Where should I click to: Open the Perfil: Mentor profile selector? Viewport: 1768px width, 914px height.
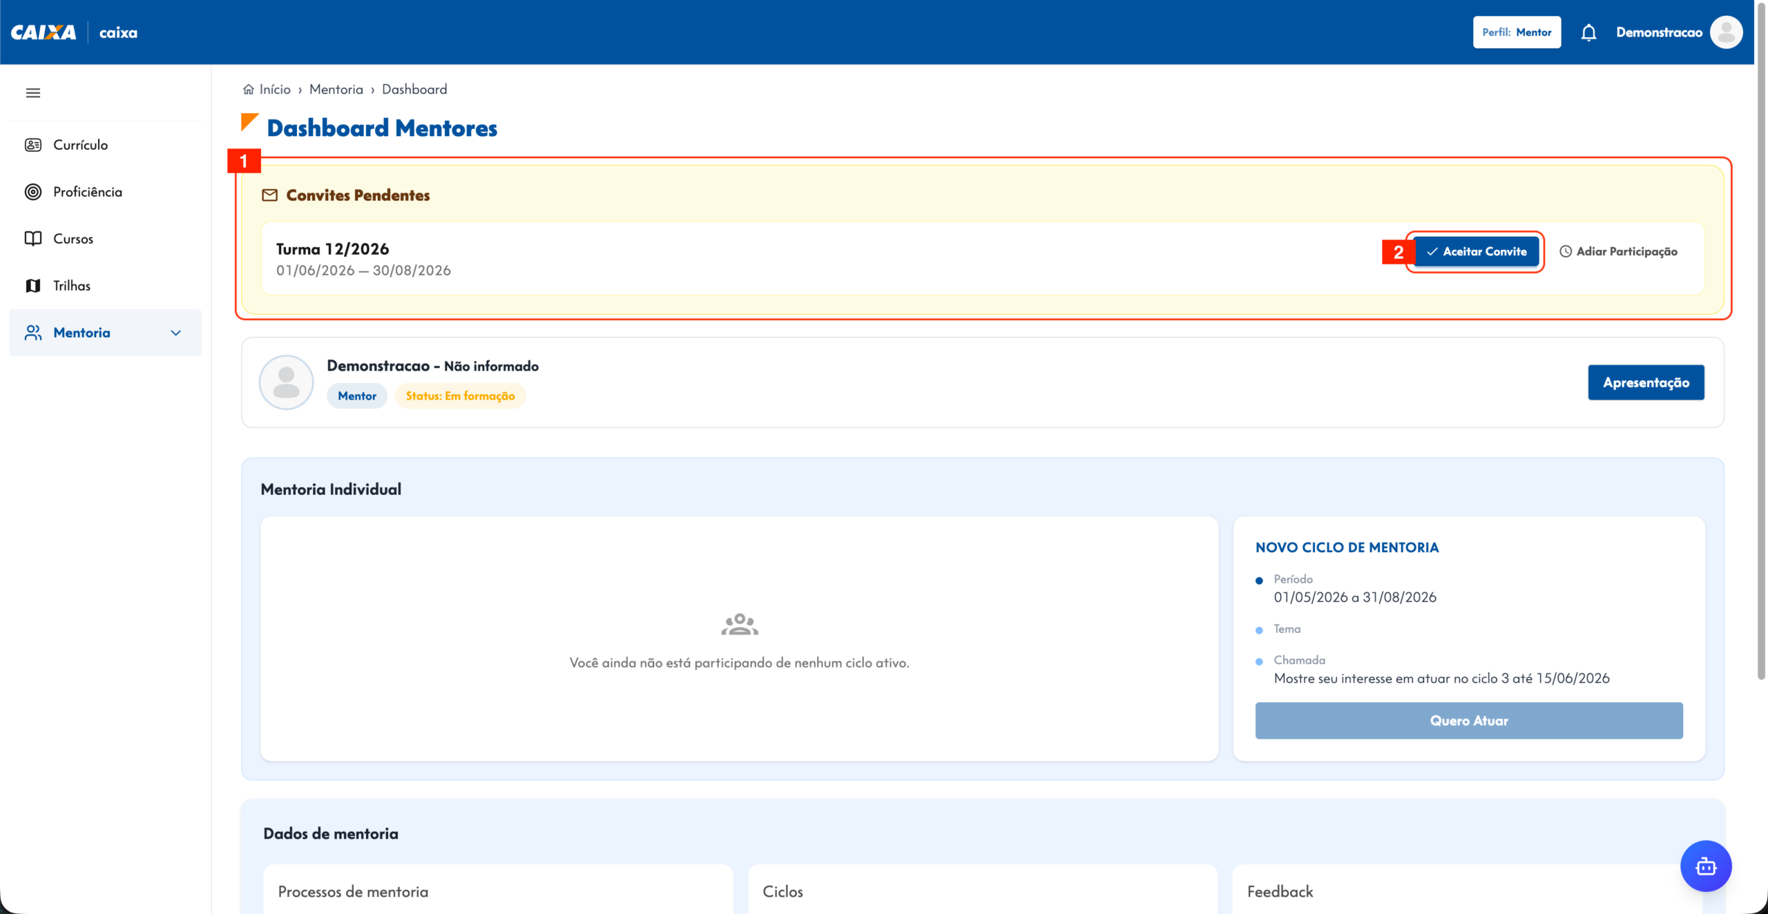click(x=1517, y=32)
